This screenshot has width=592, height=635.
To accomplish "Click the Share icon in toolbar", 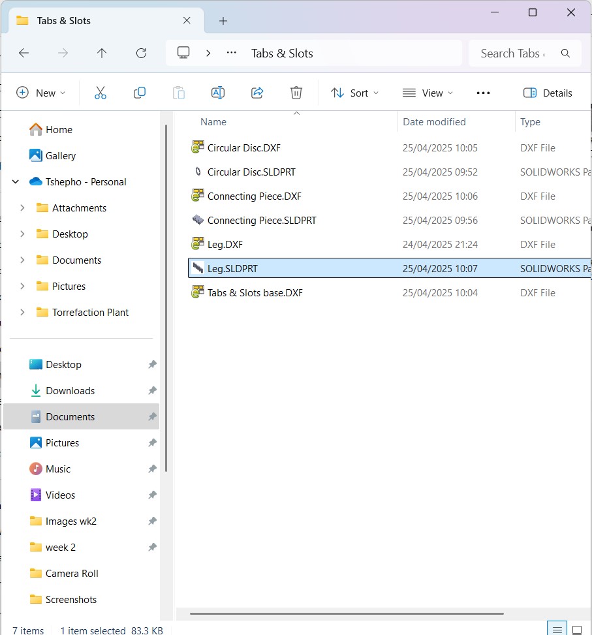I will 257,93.
